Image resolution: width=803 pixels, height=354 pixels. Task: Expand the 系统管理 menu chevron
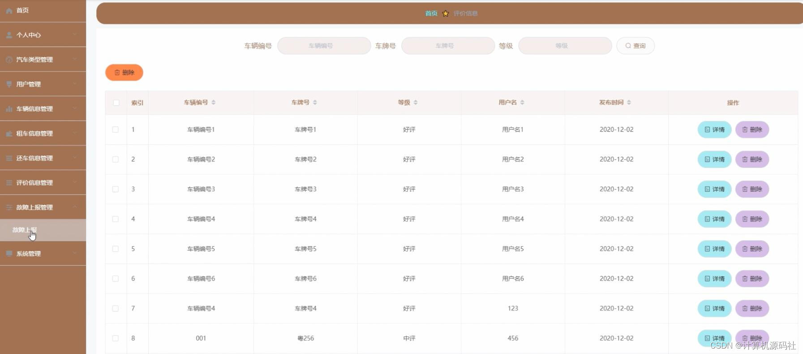(x=75, y=253)
